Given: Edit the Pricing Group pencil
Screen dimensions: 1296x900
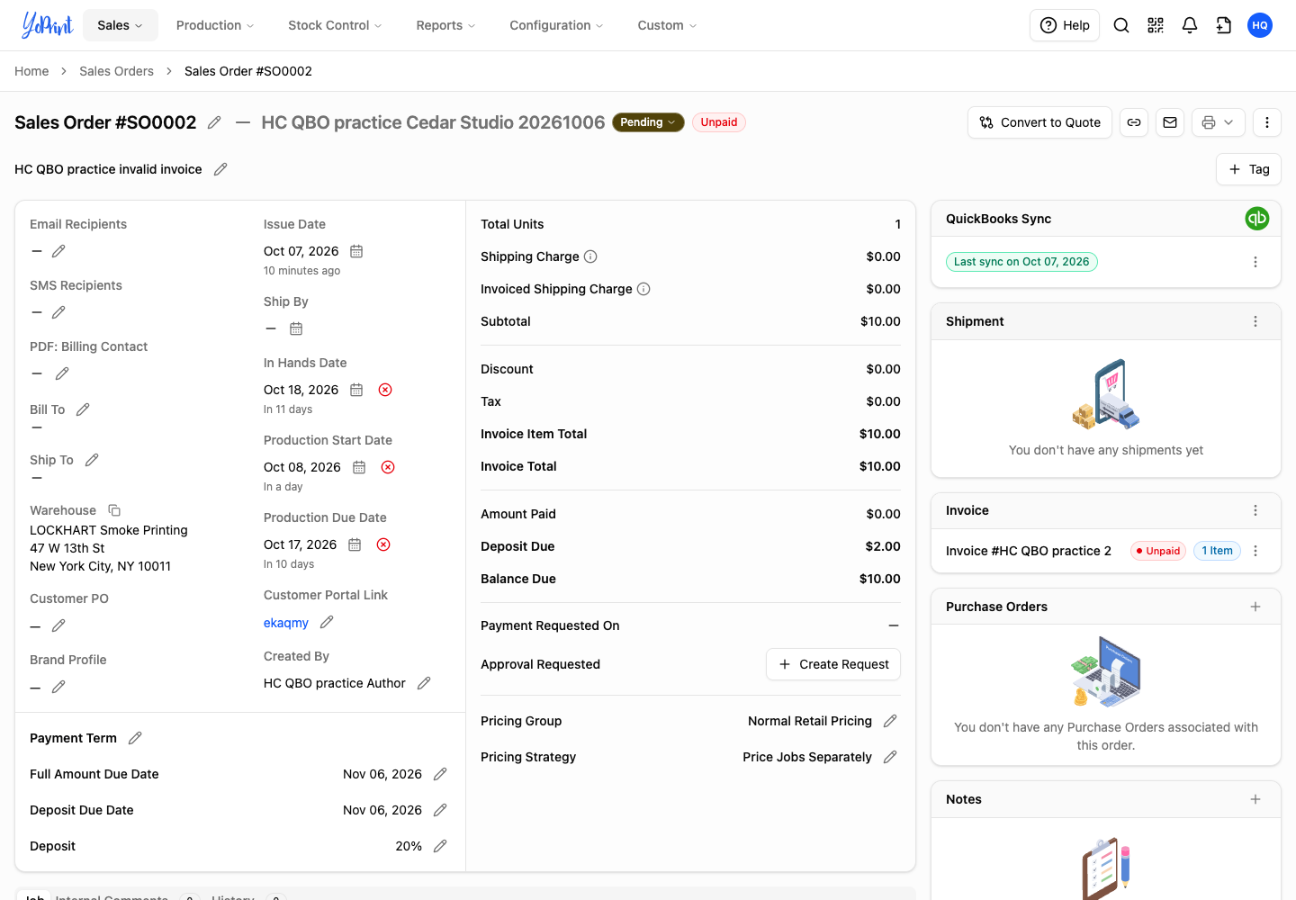Looking at the screenshot, I should click(x=890, y=721).
